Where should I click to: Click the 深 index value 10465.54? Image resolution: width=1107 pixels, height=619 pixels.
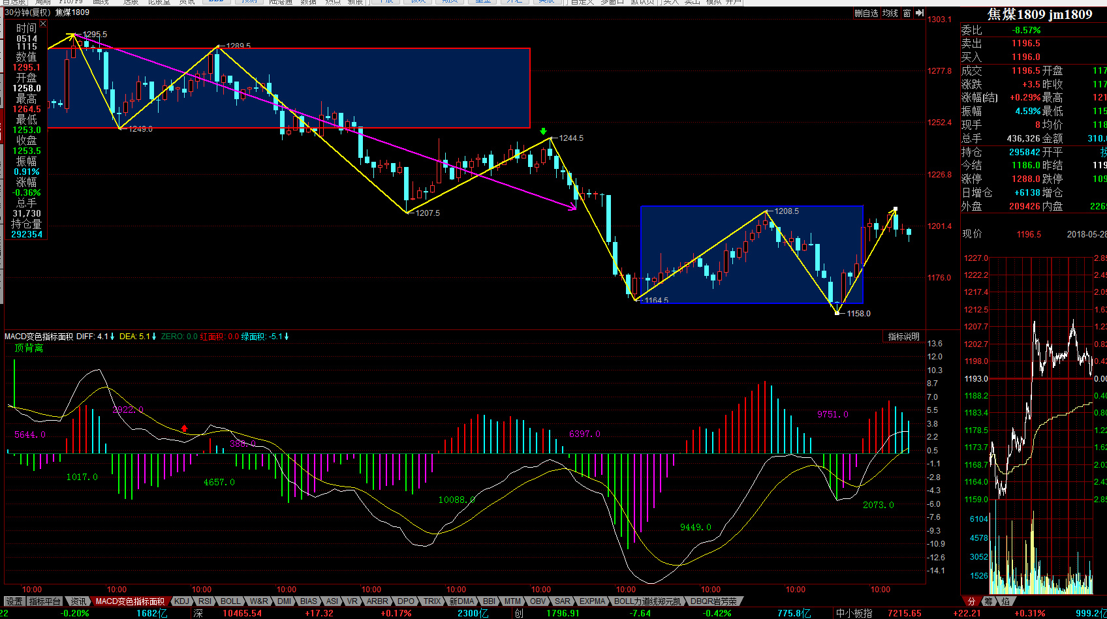tap(242, 613)
